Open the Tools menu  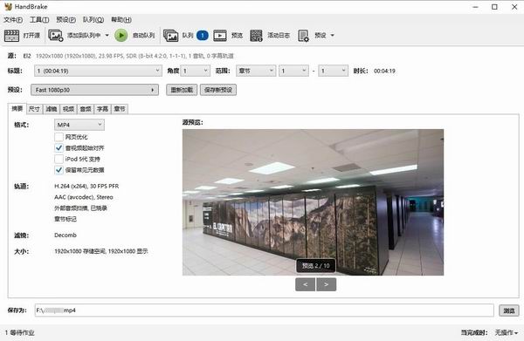[x=39, y=20]
